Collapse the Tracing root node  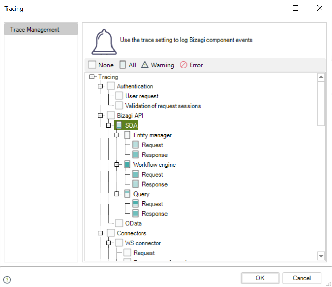pyautogui.click(x=92, y=77)
